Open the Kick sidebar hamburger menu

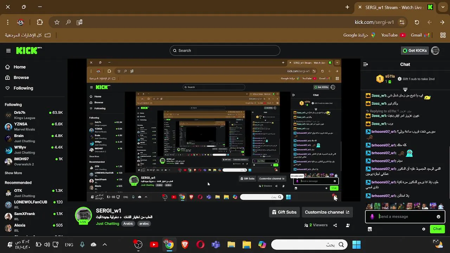pyautogui.click(x=8, y=51)
